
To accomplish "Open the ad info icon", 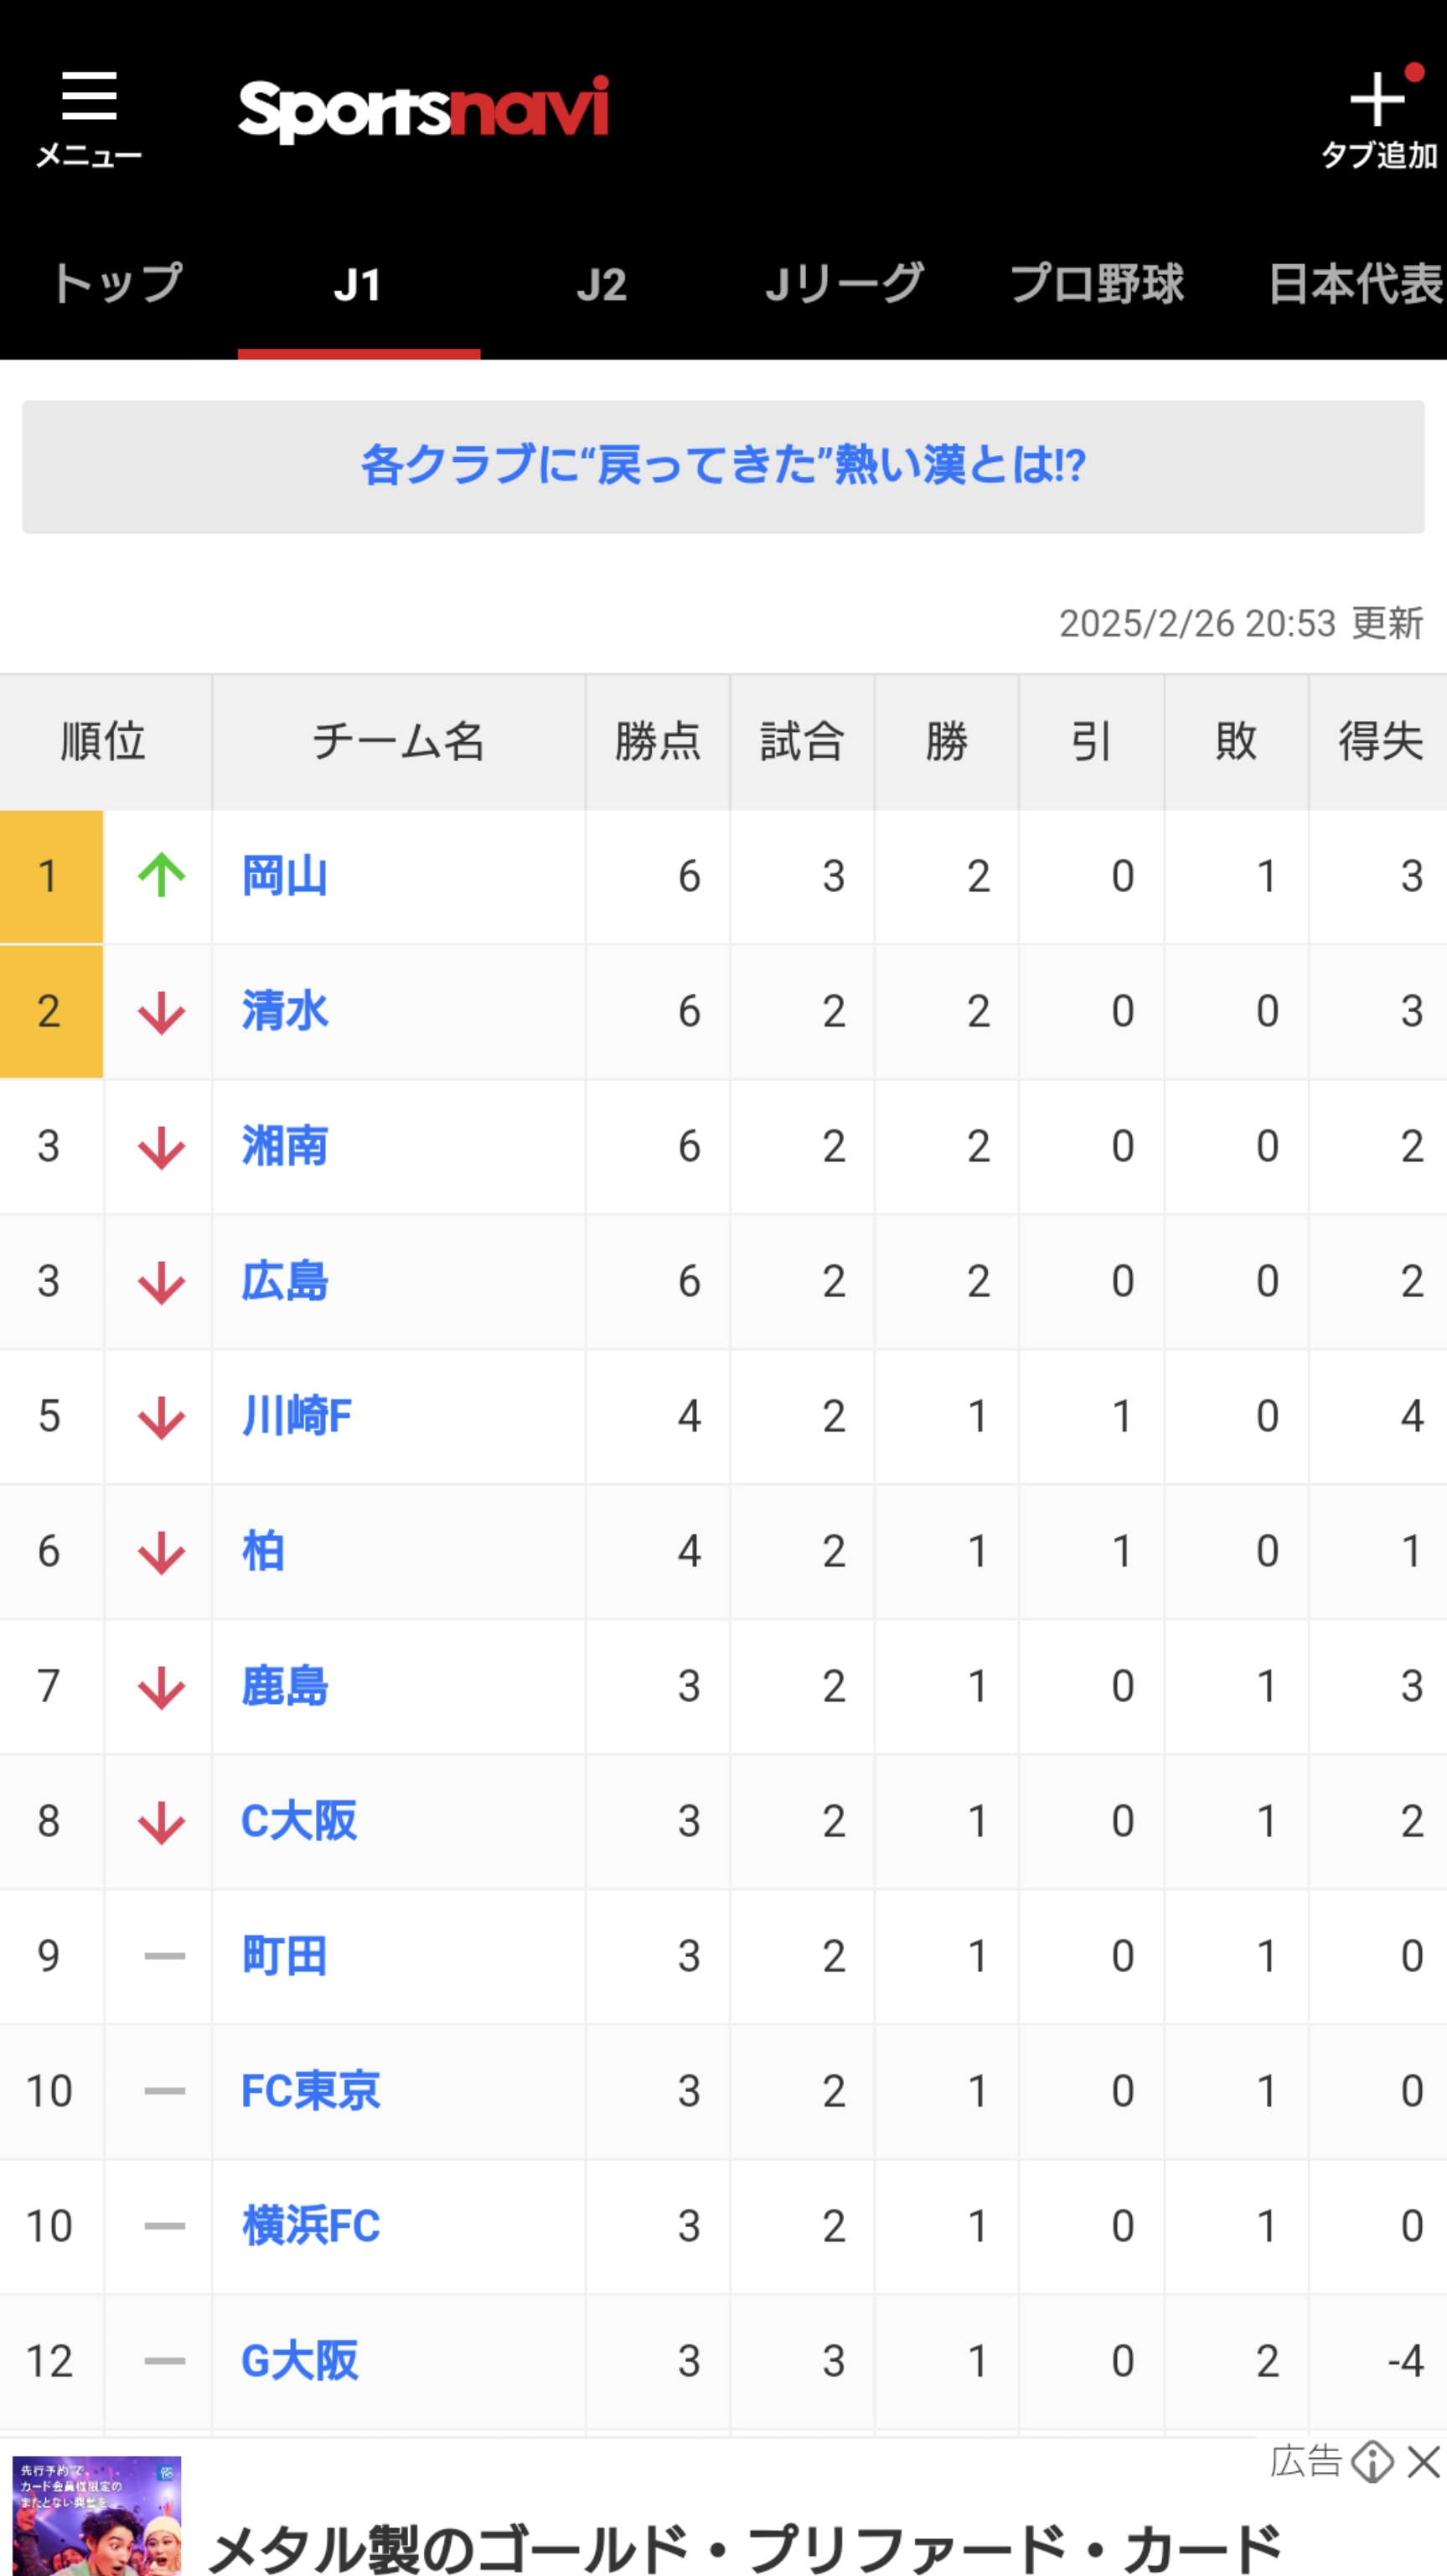I will click(1373, 2462).
